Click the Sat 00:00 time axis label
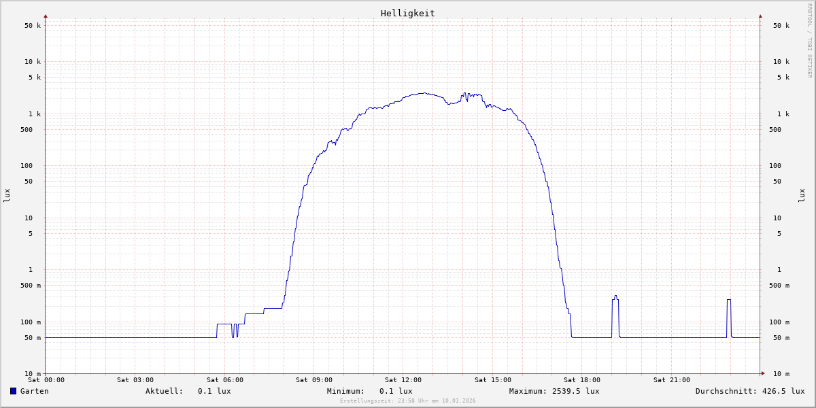816x408 pixels. 46,380
